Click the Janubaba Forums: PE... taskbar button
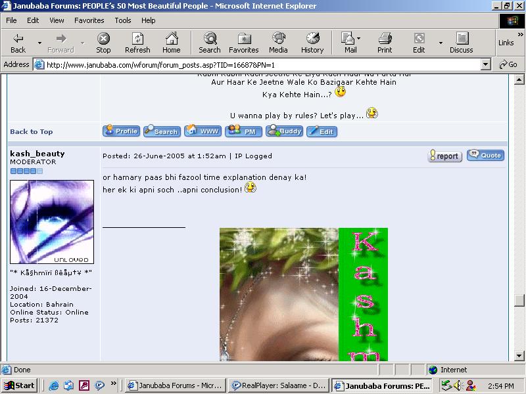Image resolution: width=526 pixels, height=394 pixels. pyautogui.click(x=383, y=385)
